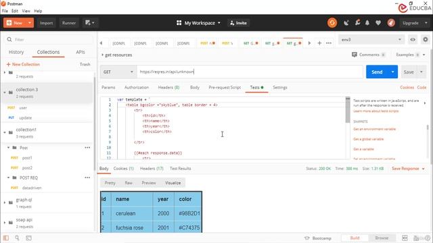Click the sync status icon in header
This screenshot has height=243, width=433.
[332, 23]
